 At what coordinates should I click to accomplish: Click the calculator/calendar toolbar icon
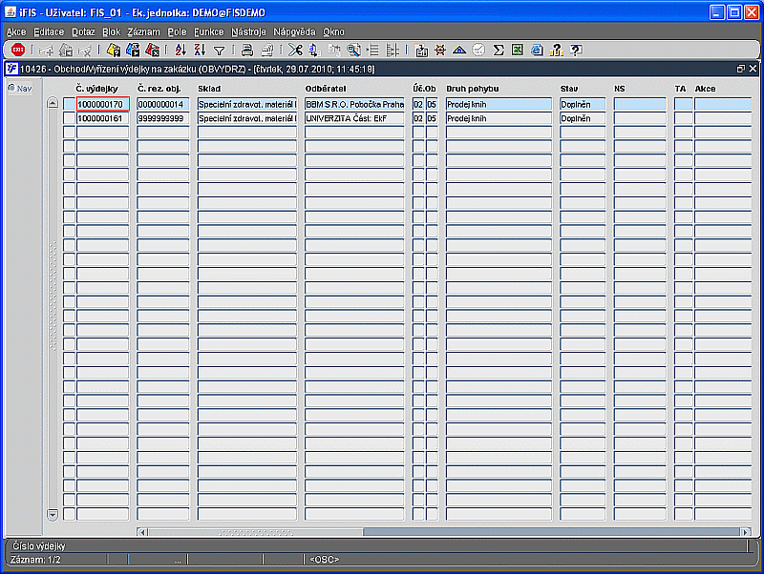pos(421,50)
